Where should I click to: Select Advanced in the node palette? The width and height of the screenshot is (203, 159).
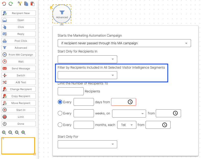click(x=19, y=48)
